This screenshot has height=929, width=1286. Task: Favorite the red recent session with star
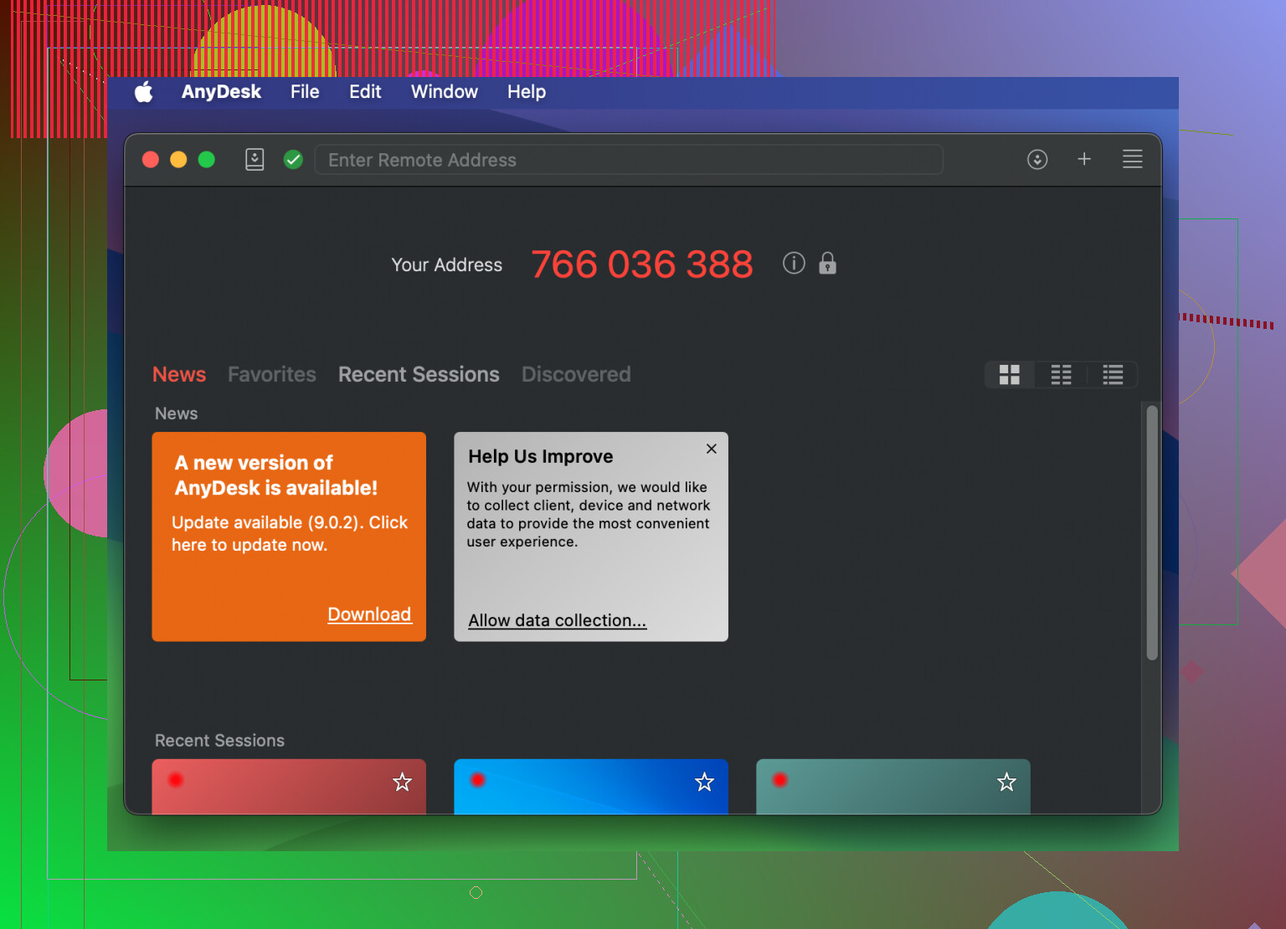pos(403,782)
